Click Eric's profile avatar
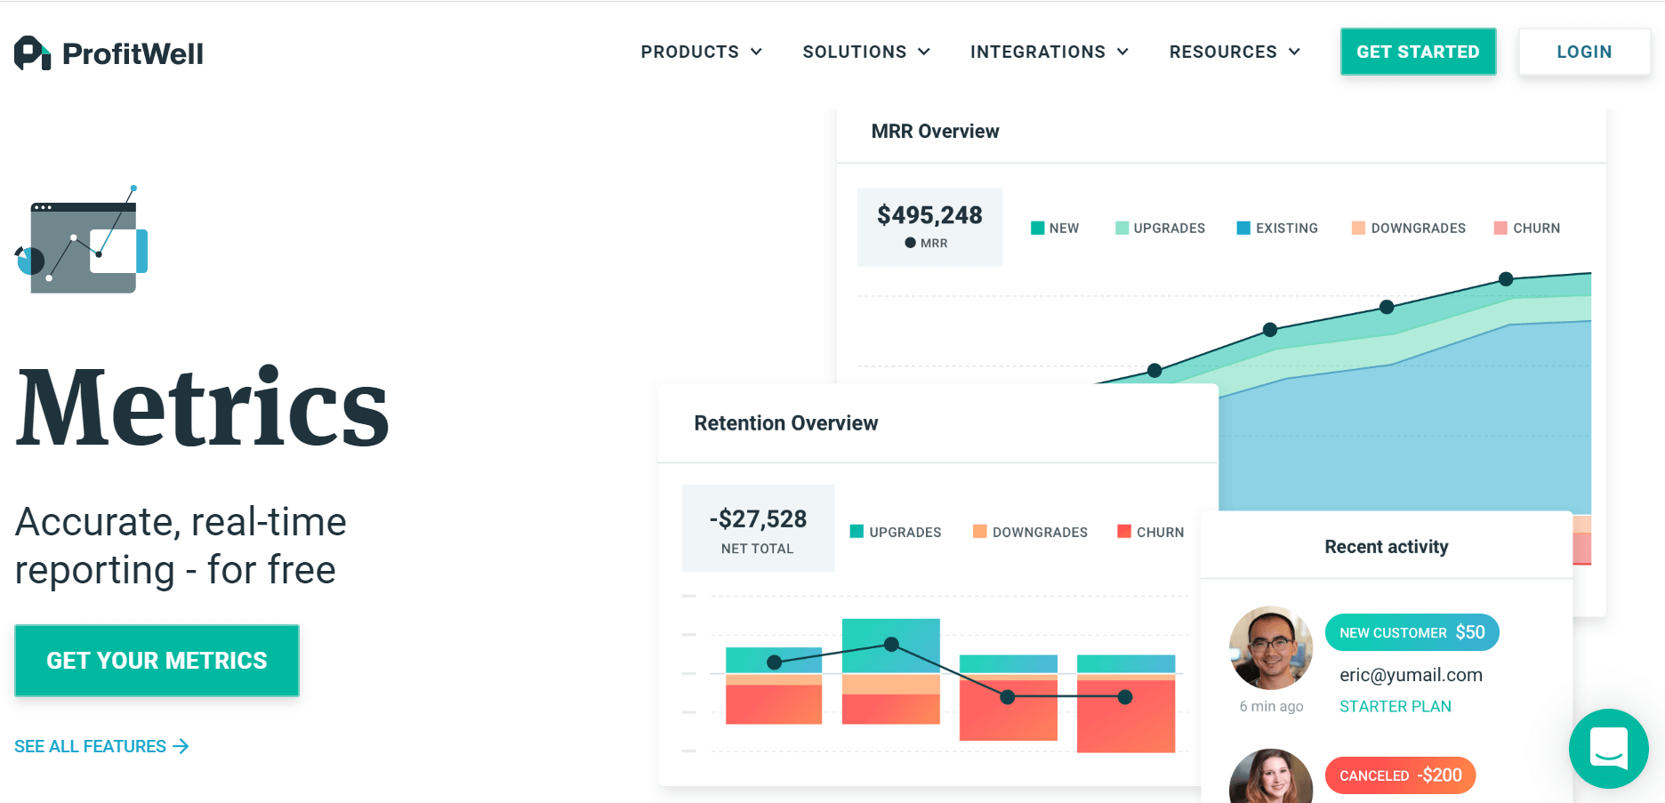 [1270, 648]
